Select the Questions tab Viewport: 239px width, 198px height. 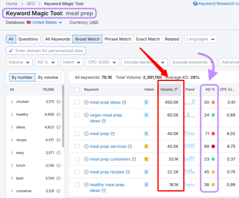pos(28,39)
